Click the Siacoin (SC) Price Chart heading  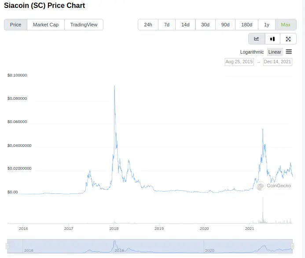coord(44,5)
